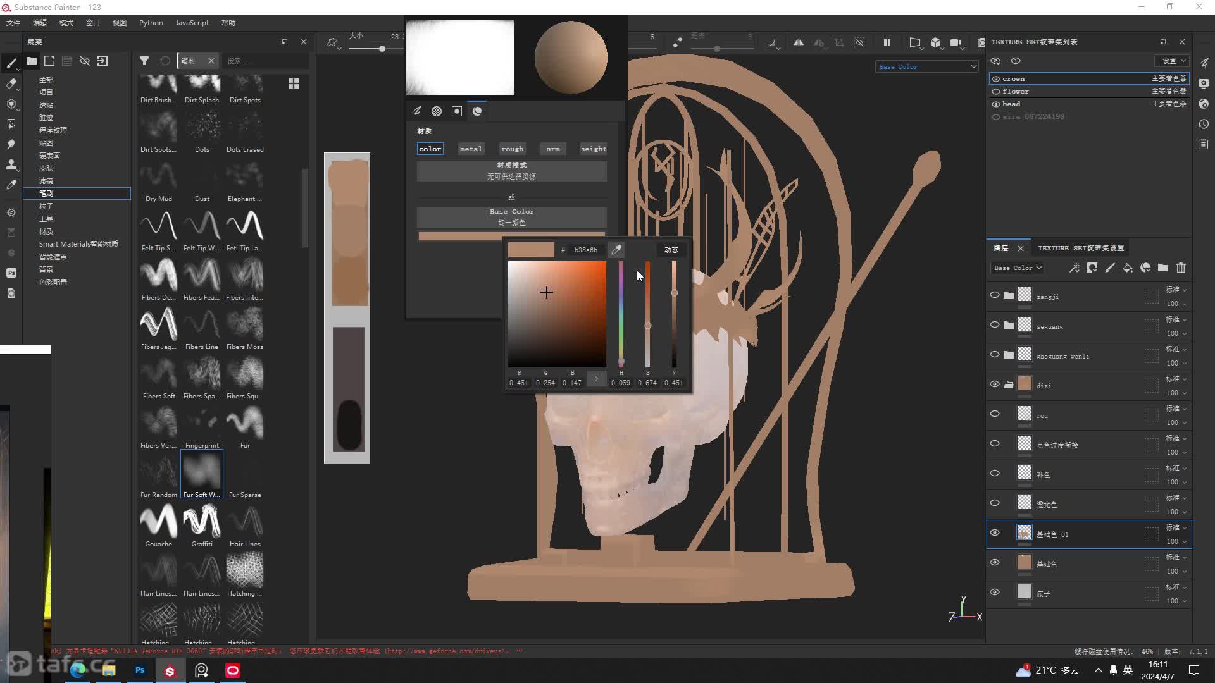Open the 文件 menu
1215x683 pixels.
(13, 23)
